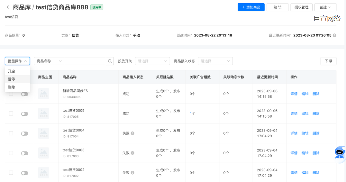Open the 商品名称 search-type dropdown
The height and width of the screenshot is (182, 346).
pyautogui.click(x=49, y=61)
